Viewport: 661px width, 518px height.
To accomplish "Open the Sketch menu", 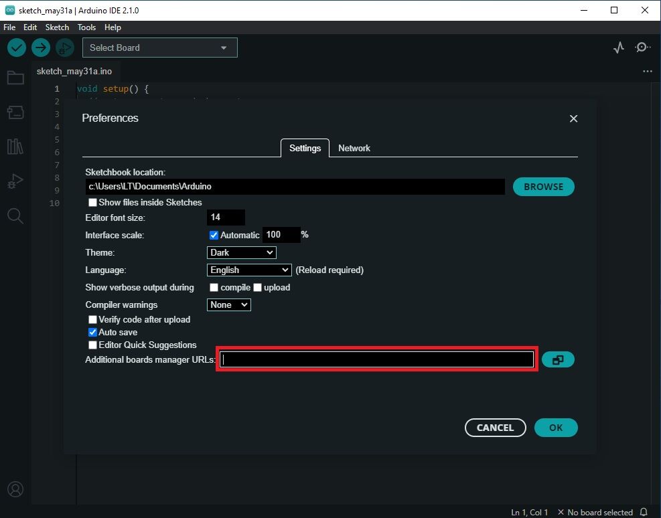I will tap(57, 27).
